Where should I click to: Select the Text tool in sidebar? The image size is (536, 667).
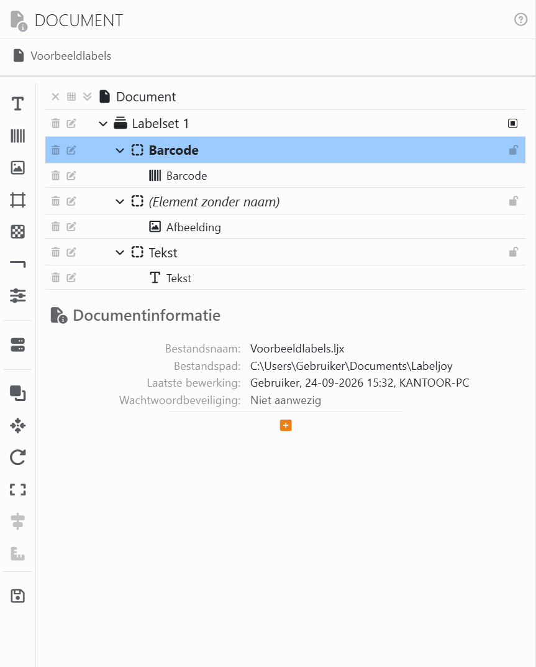point(17,104)
